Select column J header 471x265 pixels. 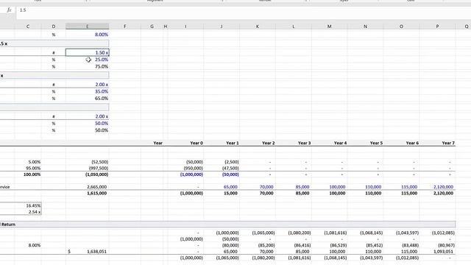(222, 26)
